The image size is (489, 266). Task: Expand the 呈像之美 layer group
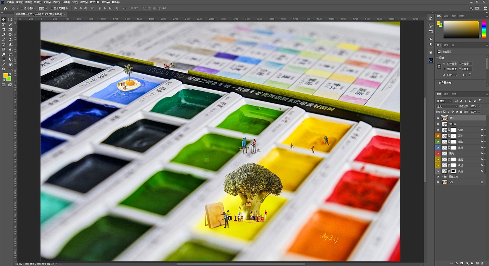[x=442, y=177]
